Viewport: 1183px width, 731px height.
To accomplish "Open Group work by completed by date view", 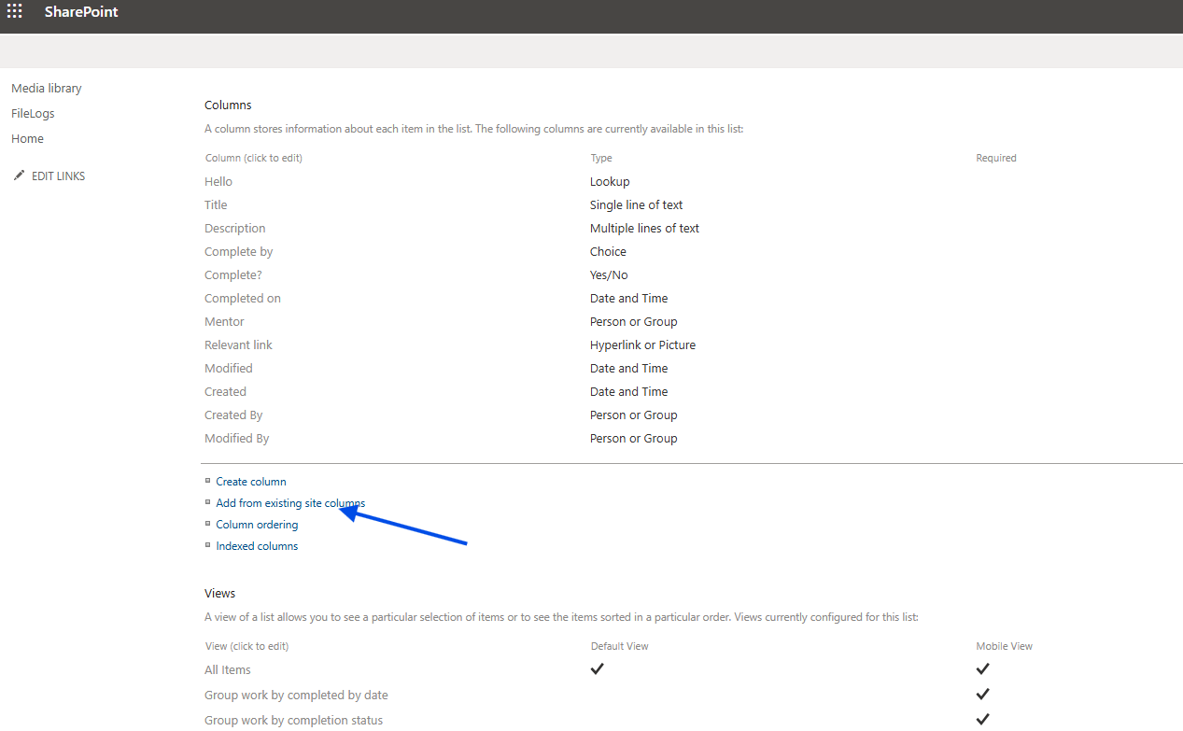I will pyautogui.click(x=296, y=696).
